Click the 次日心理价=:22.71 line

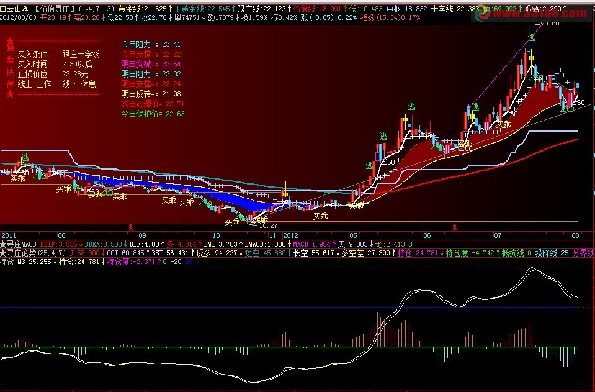tap(153, 104)
